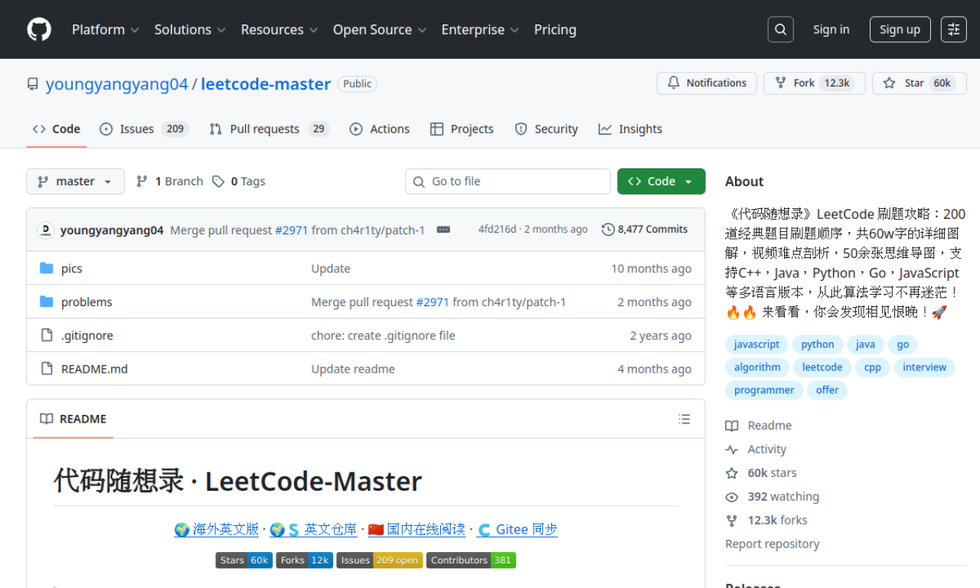Click the Stars 60k badge
The width and height of the screenshot is (980, 588).
click(x=243, y=560)
